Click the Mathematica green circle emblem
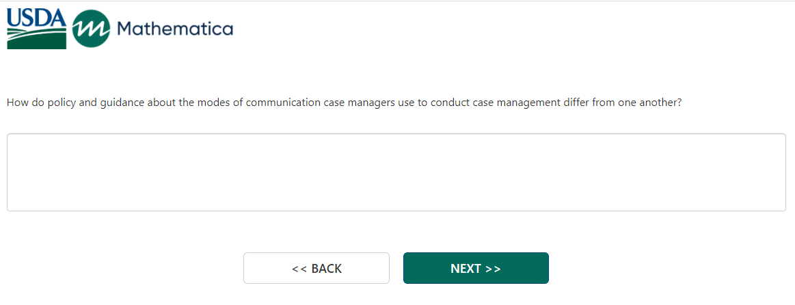This screenshot has height=305, width=795. pos(92,29)
